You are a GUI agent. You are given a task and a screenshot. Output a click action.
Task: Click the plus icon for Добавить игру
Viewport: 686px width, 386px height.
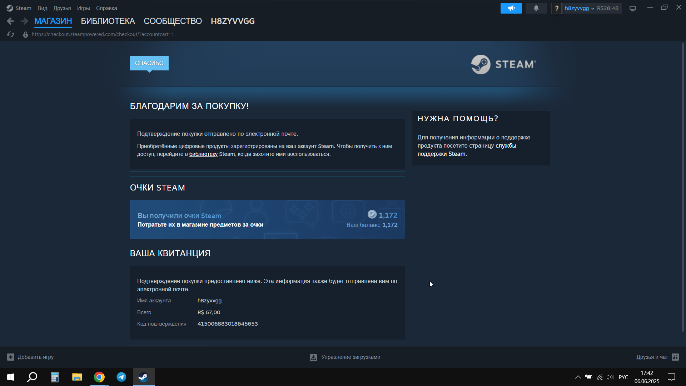coord(11,357)
